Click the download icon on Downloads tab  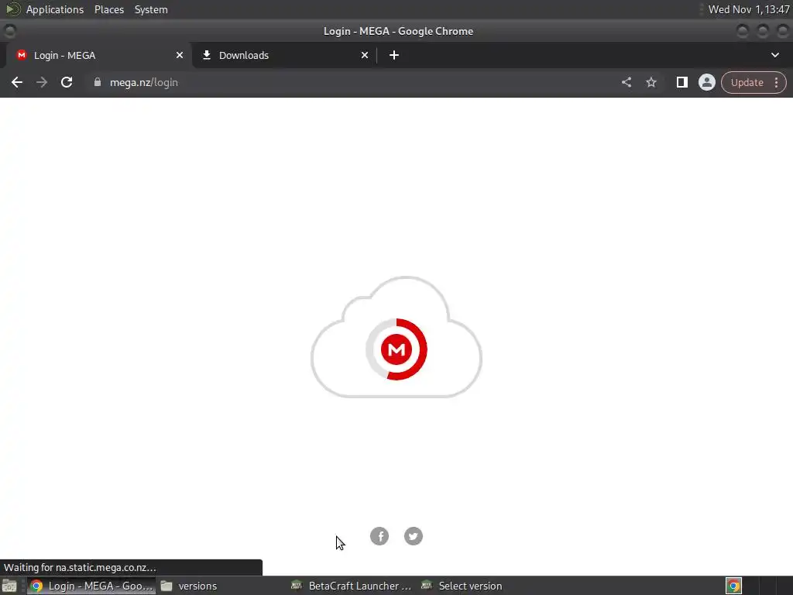click(206, 55)
